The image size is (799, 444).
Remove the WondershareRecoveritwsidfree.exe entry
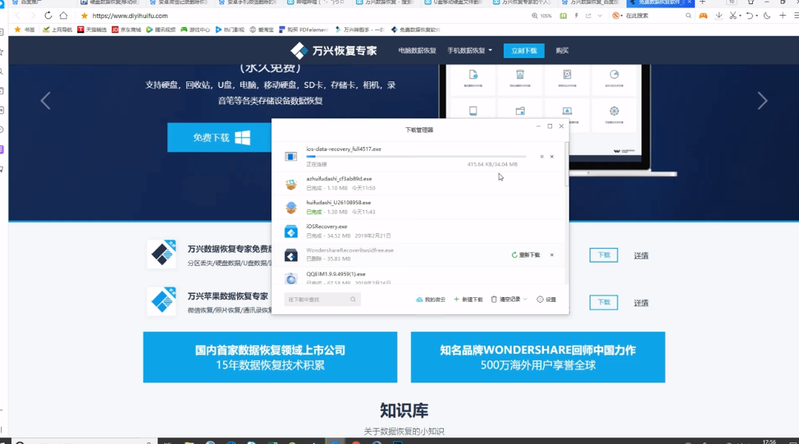[x=552, y=255]
